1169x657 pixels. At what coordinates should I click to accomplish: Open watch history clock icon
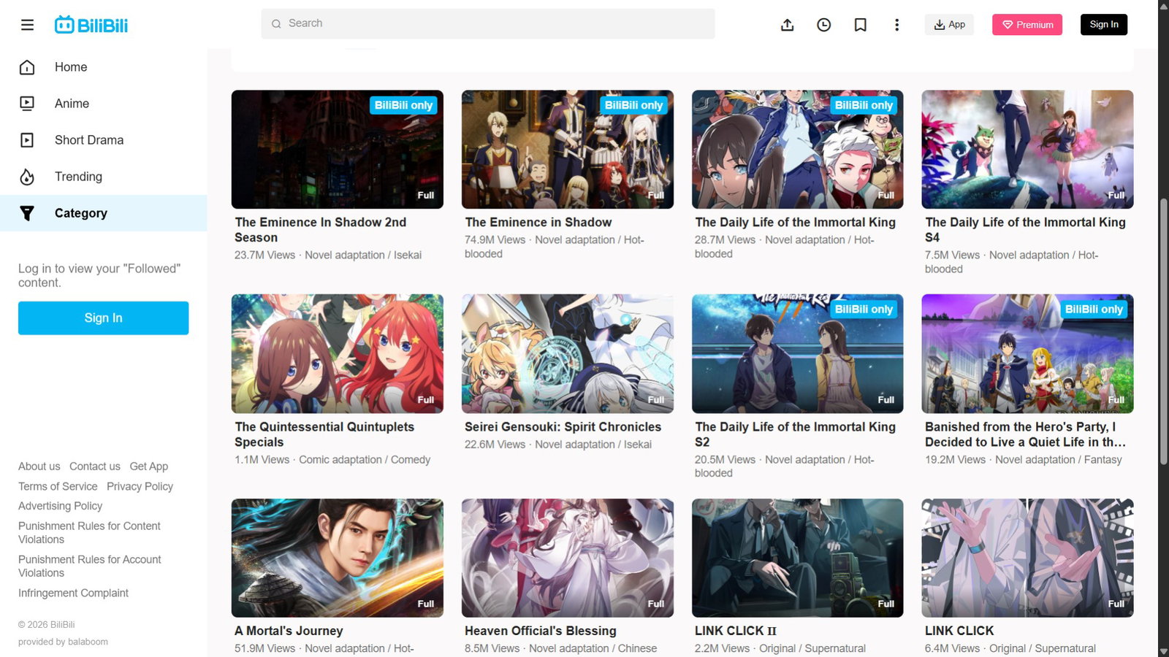click(823, 25)
